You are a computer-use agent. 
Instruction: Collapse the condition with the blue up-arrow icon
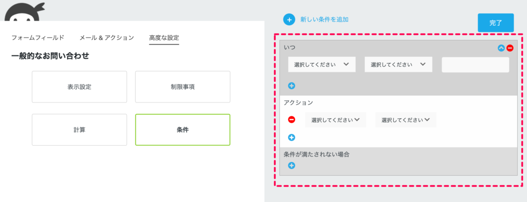tap(501, 48)
